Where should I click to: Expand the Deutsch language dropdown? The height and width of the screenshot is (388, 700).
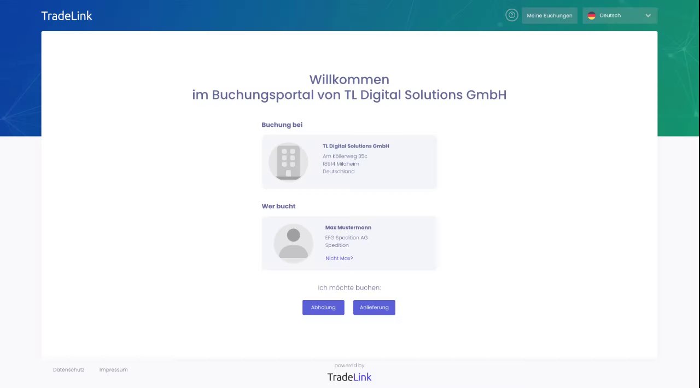click(x=620, y=15)
